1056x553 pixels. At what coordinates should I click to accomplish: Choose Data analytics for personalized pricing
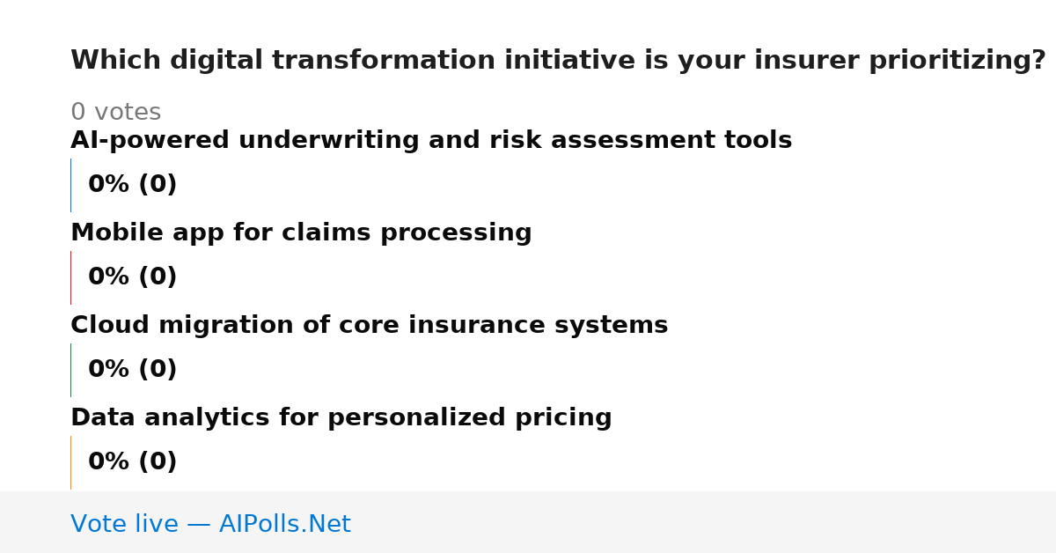click(x=341, y=418)
